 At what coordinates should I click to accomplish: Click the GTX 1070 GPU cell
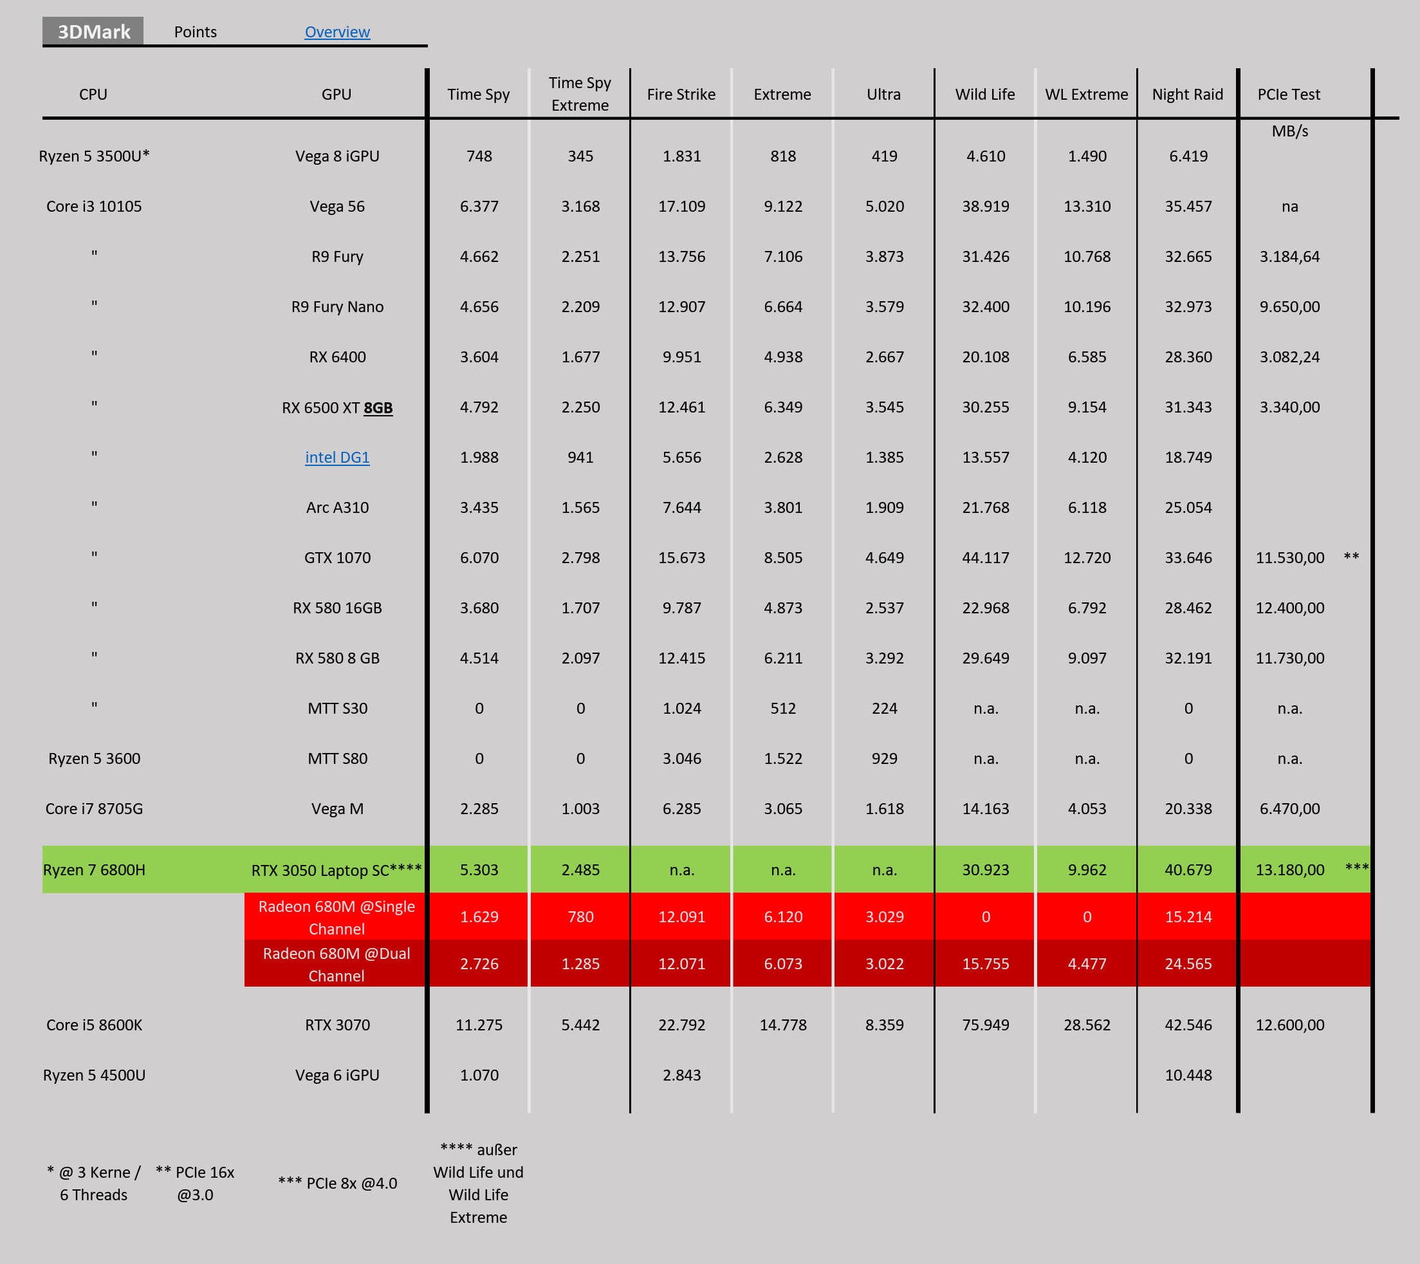pyautogui.click(x=337, y=557)
